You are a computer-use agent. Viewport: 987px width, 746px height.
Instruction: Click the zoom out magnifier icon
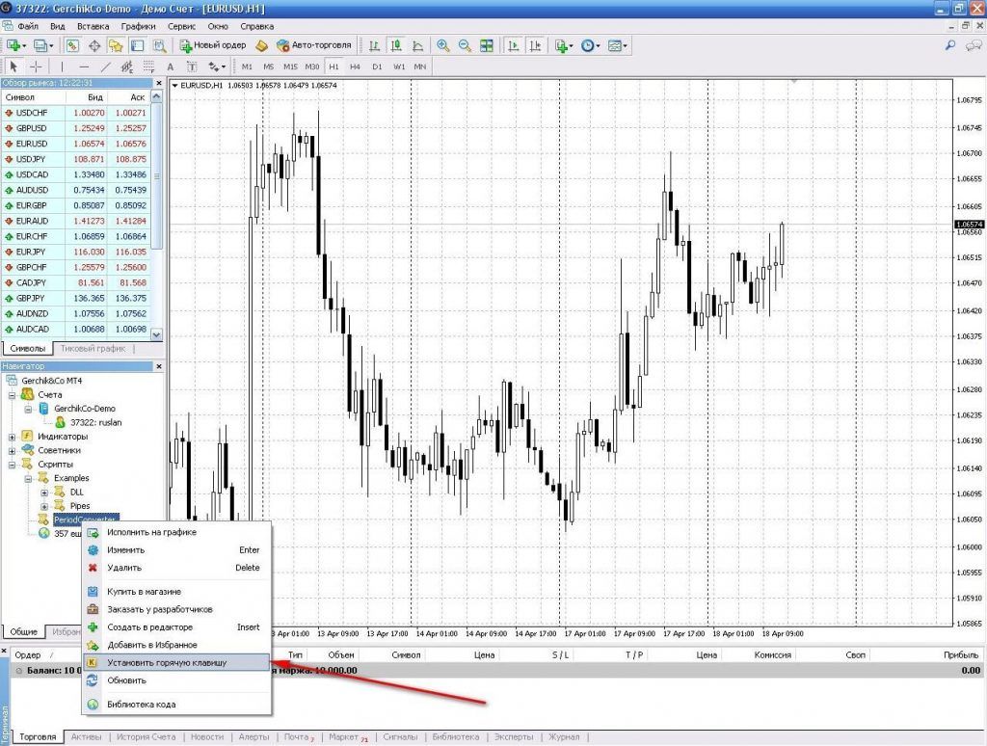465,45
